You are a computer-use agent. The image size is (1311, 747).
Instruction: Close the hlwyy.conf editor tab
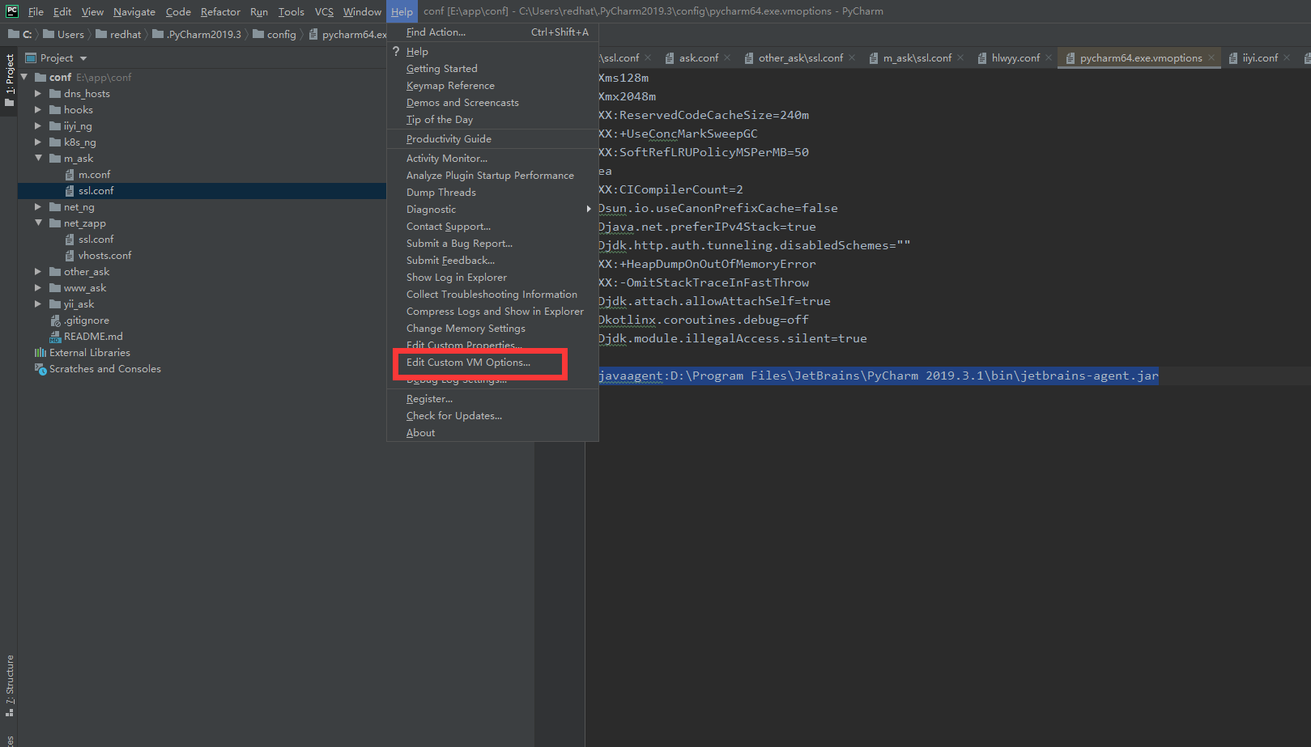[x=1049, y=57]
